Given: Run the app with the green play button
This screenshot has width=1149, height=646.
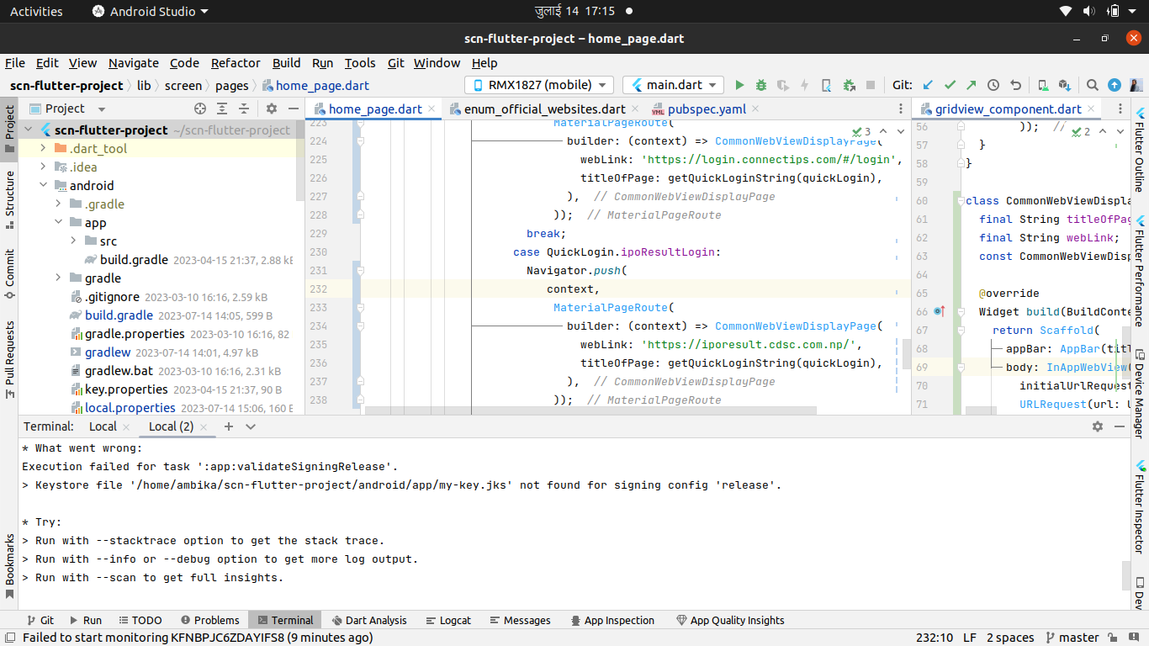Looking at the screenshot, I should (739, 85).
